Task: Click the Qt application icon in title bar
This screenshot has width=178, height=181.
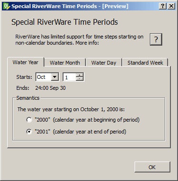Action: coord(7,6)
